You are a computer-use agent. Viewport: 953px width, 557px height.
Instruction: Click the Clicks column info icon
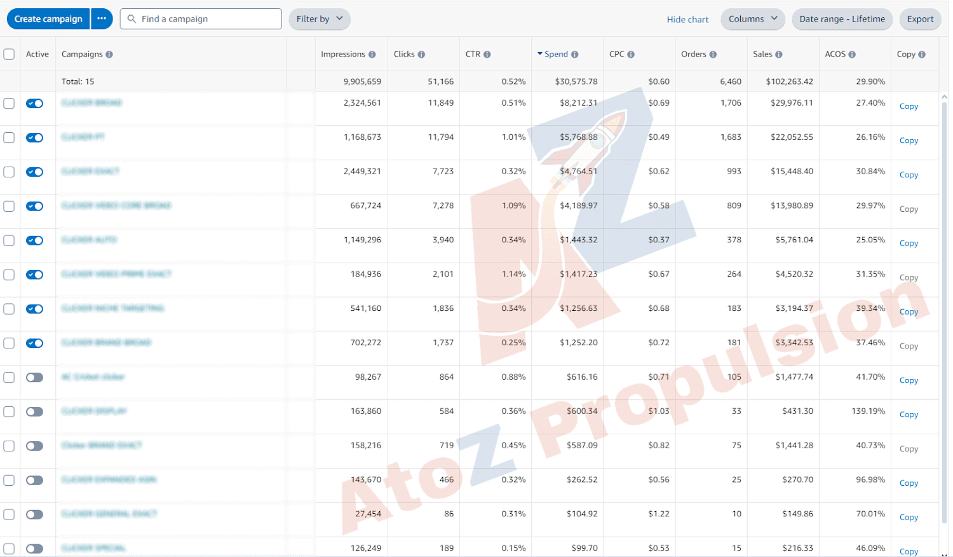pos(421,55)
